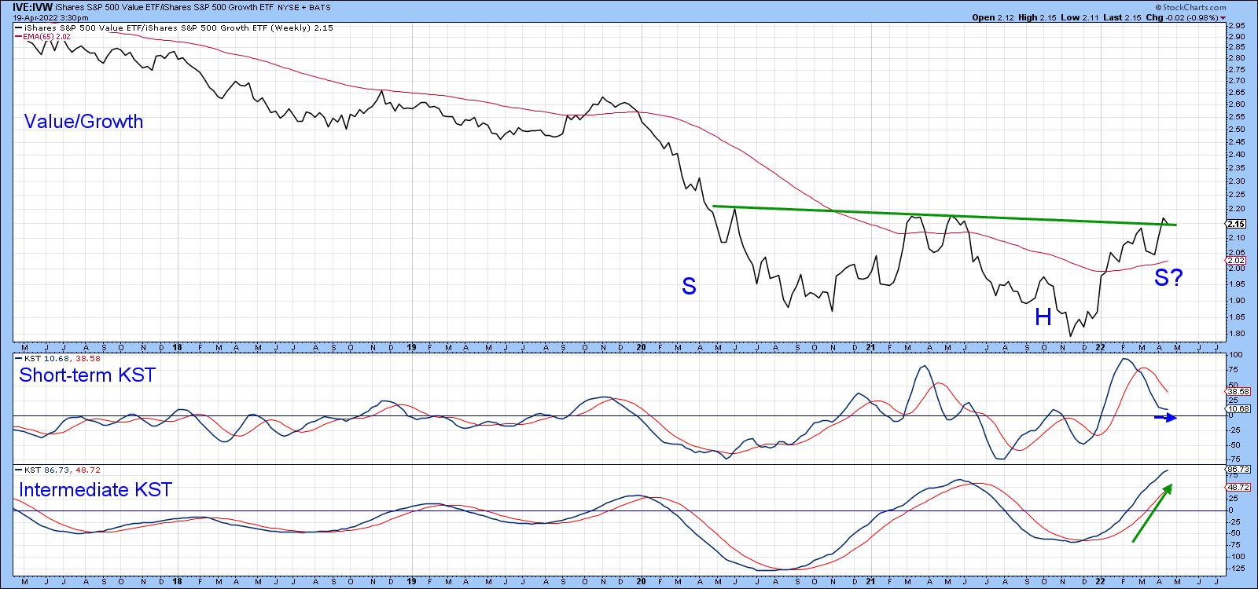The width and height of the screenshot is (1258, 589).
Task: Select the Open 2.12 value in header
Action: pos(994,18)
